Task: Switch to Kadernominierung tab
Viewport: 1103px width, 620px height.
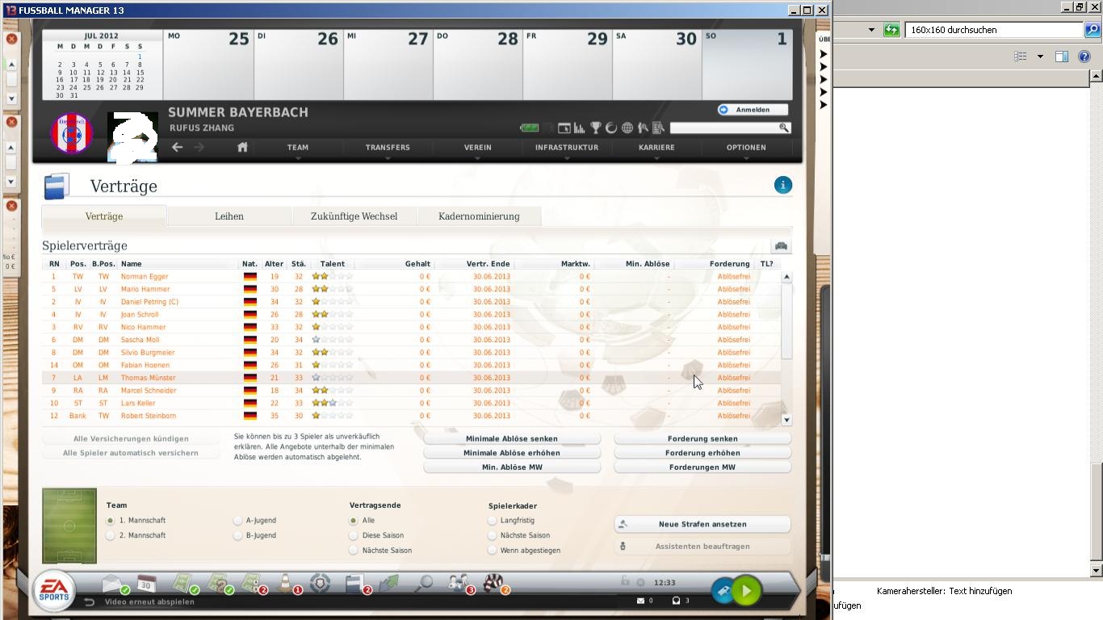Action: tap(479, 216)
